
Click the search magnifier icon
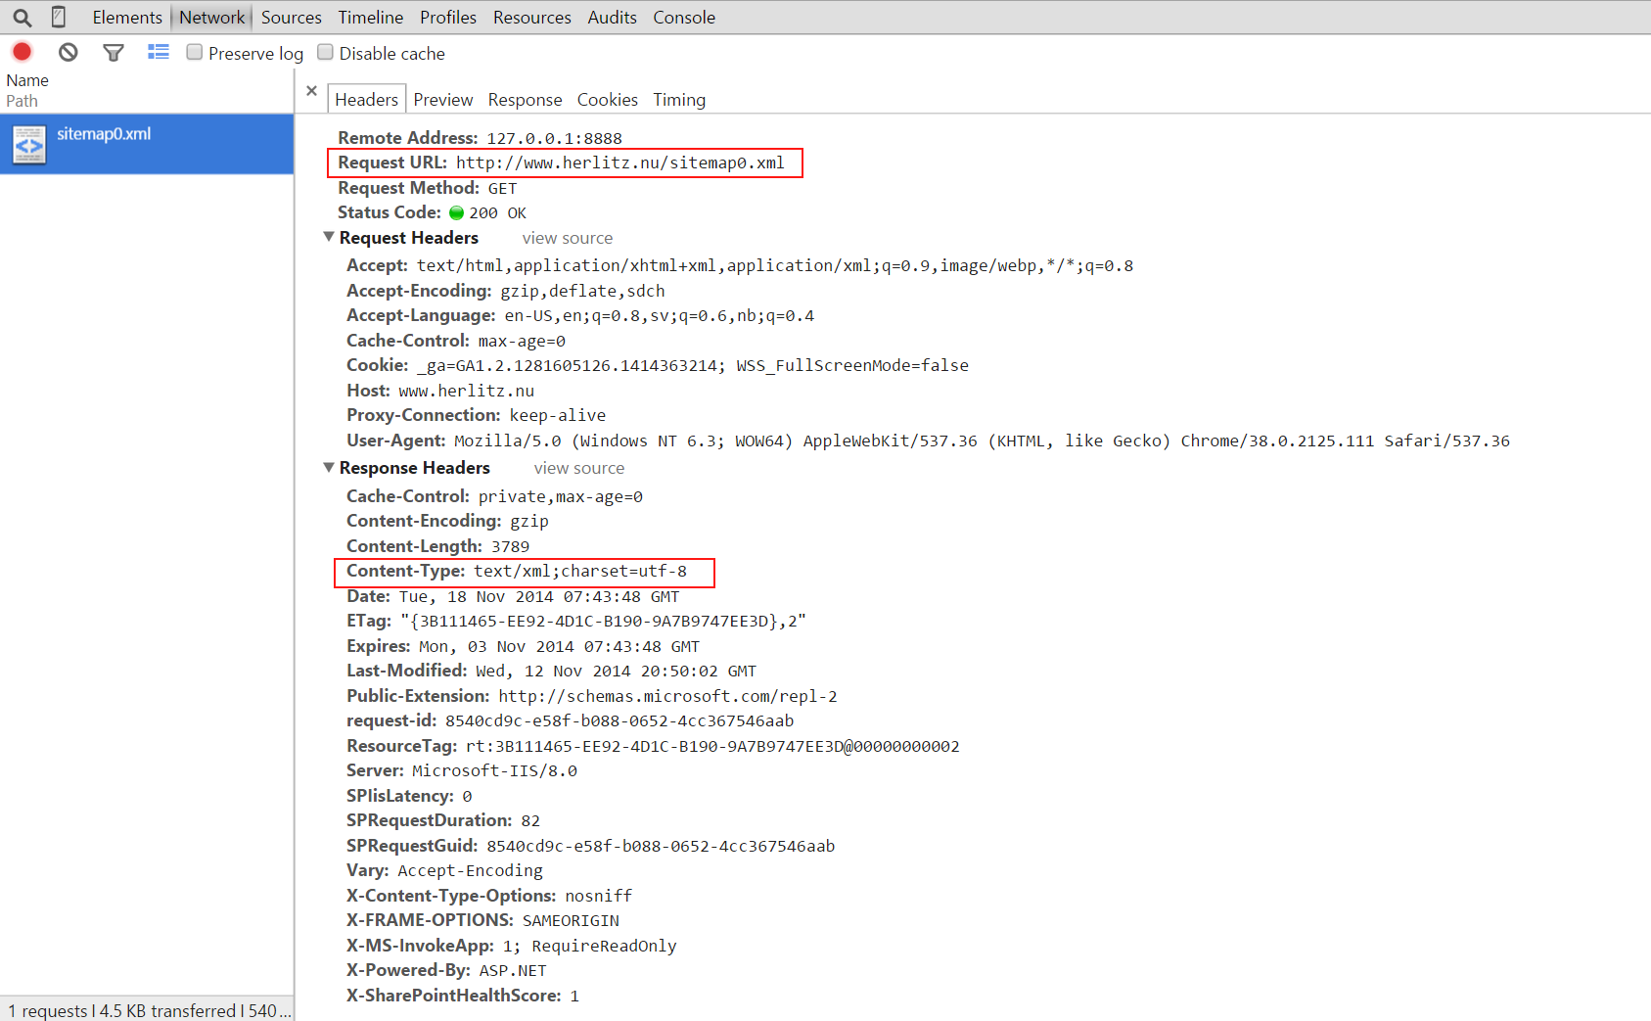click(22, 18)
